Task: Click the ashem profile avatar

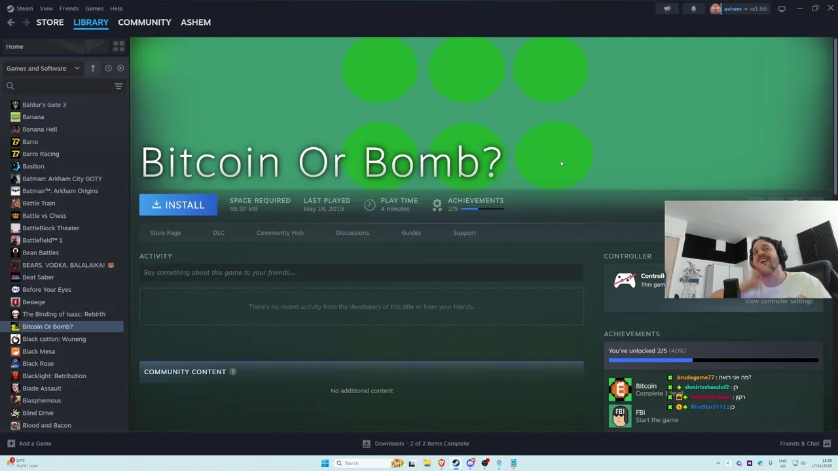Action: [x=716, y=9]
